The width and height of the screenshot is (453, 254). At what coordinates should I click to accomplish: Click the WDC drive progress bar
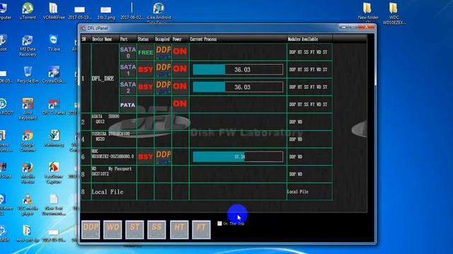click(238, 157)
